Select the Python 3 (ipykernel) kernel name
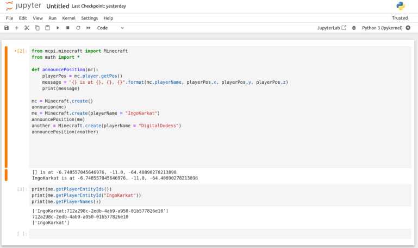The height and width of the screenshot is (248, 418). [382, 28]
